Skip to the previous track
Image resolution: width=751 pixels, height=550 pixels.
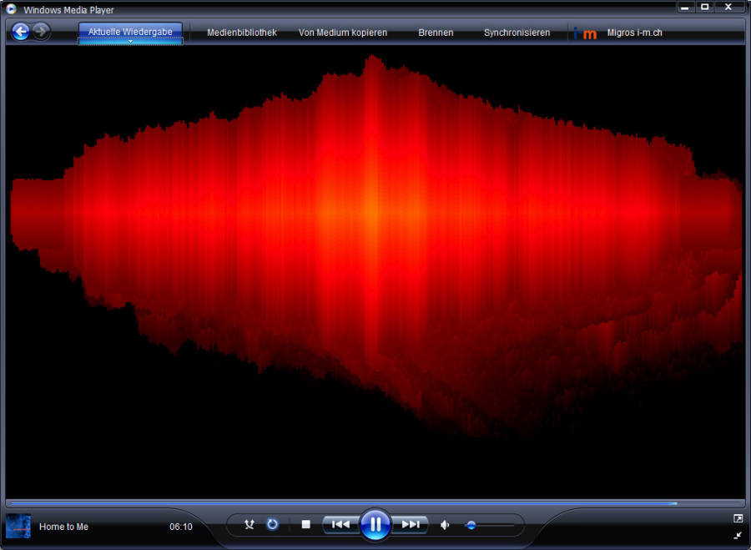pos(340,524)
